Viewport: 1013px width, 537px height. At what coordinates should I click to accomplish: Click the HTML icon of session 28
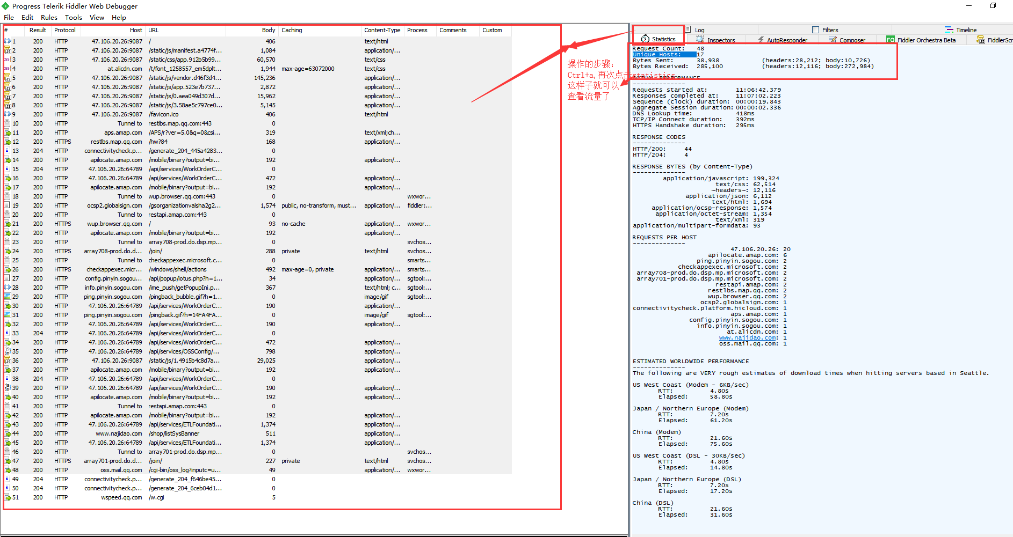8,288
